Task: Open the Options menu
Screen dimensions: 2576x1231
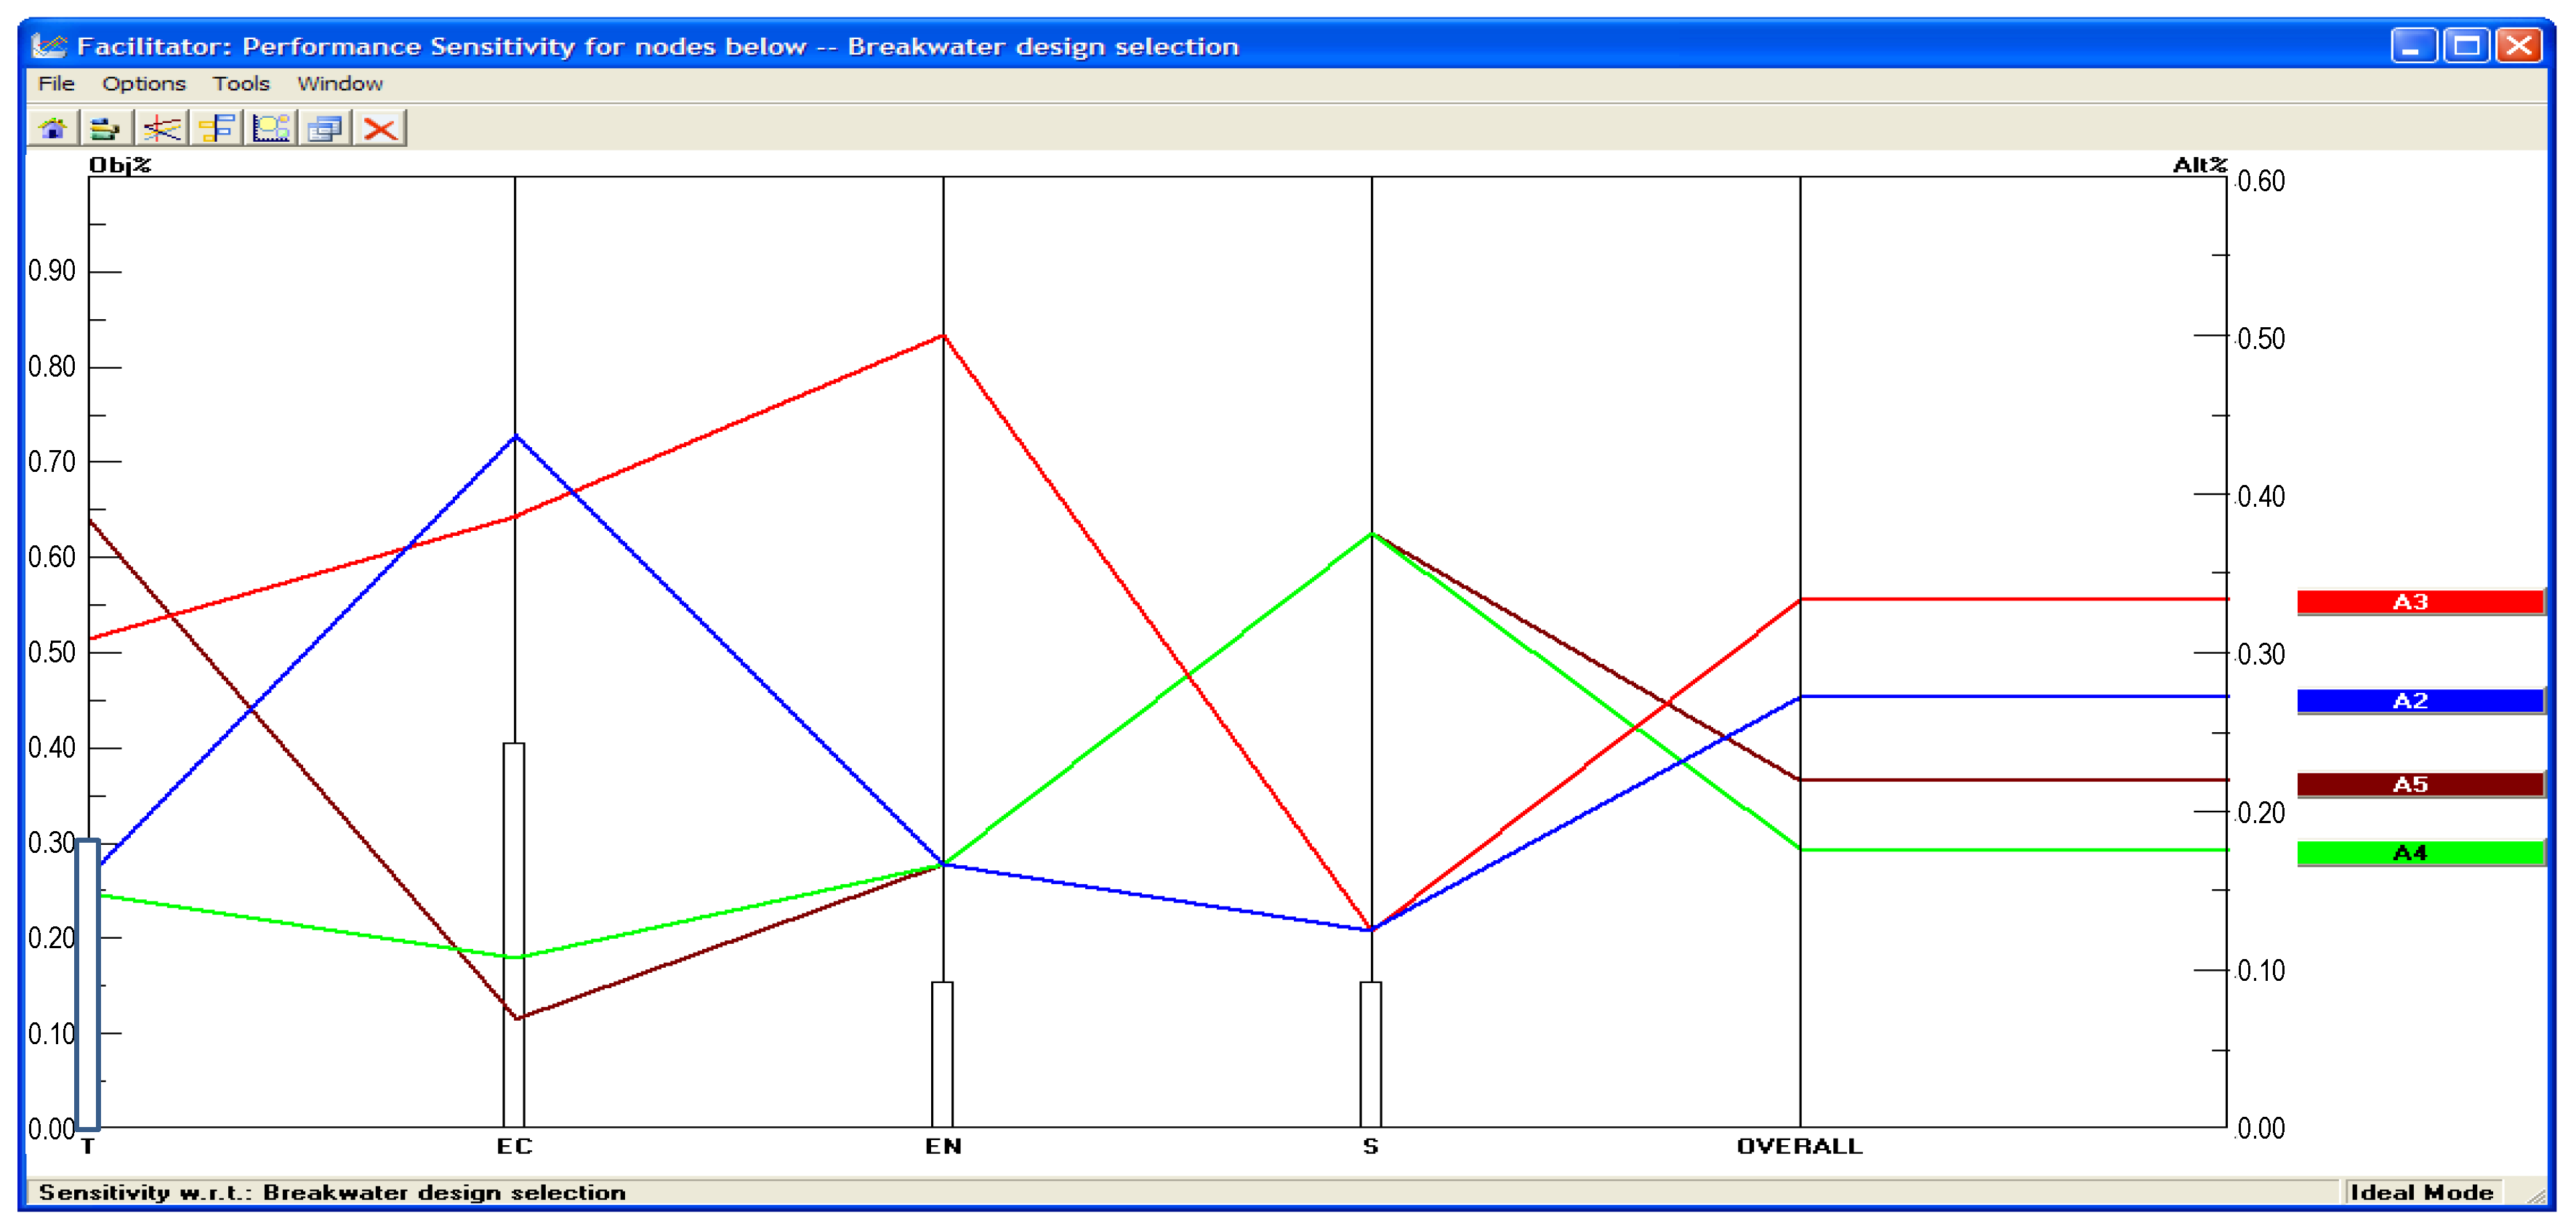Action: (144, 84)
